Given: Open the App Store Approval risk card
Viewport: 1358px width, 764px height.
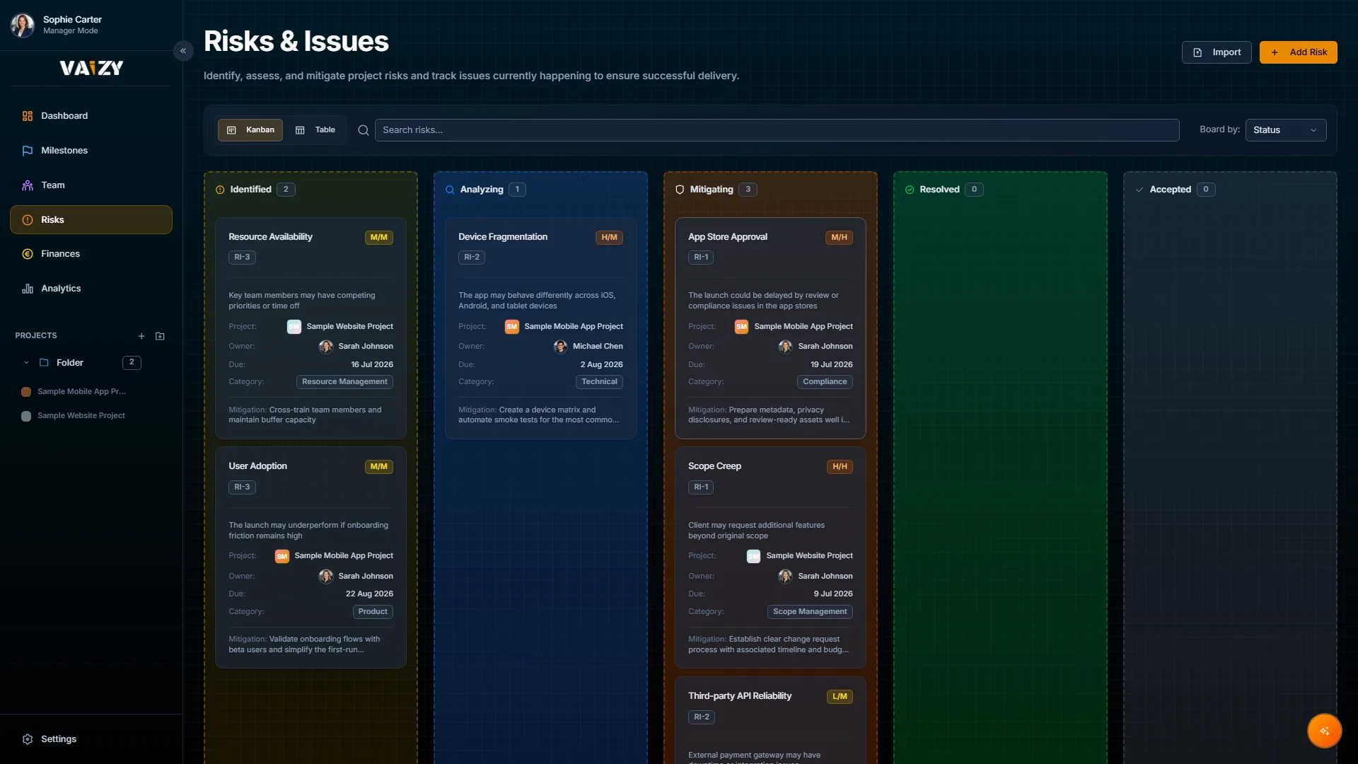Looking at the screenshot, I should tap(770, 328).
